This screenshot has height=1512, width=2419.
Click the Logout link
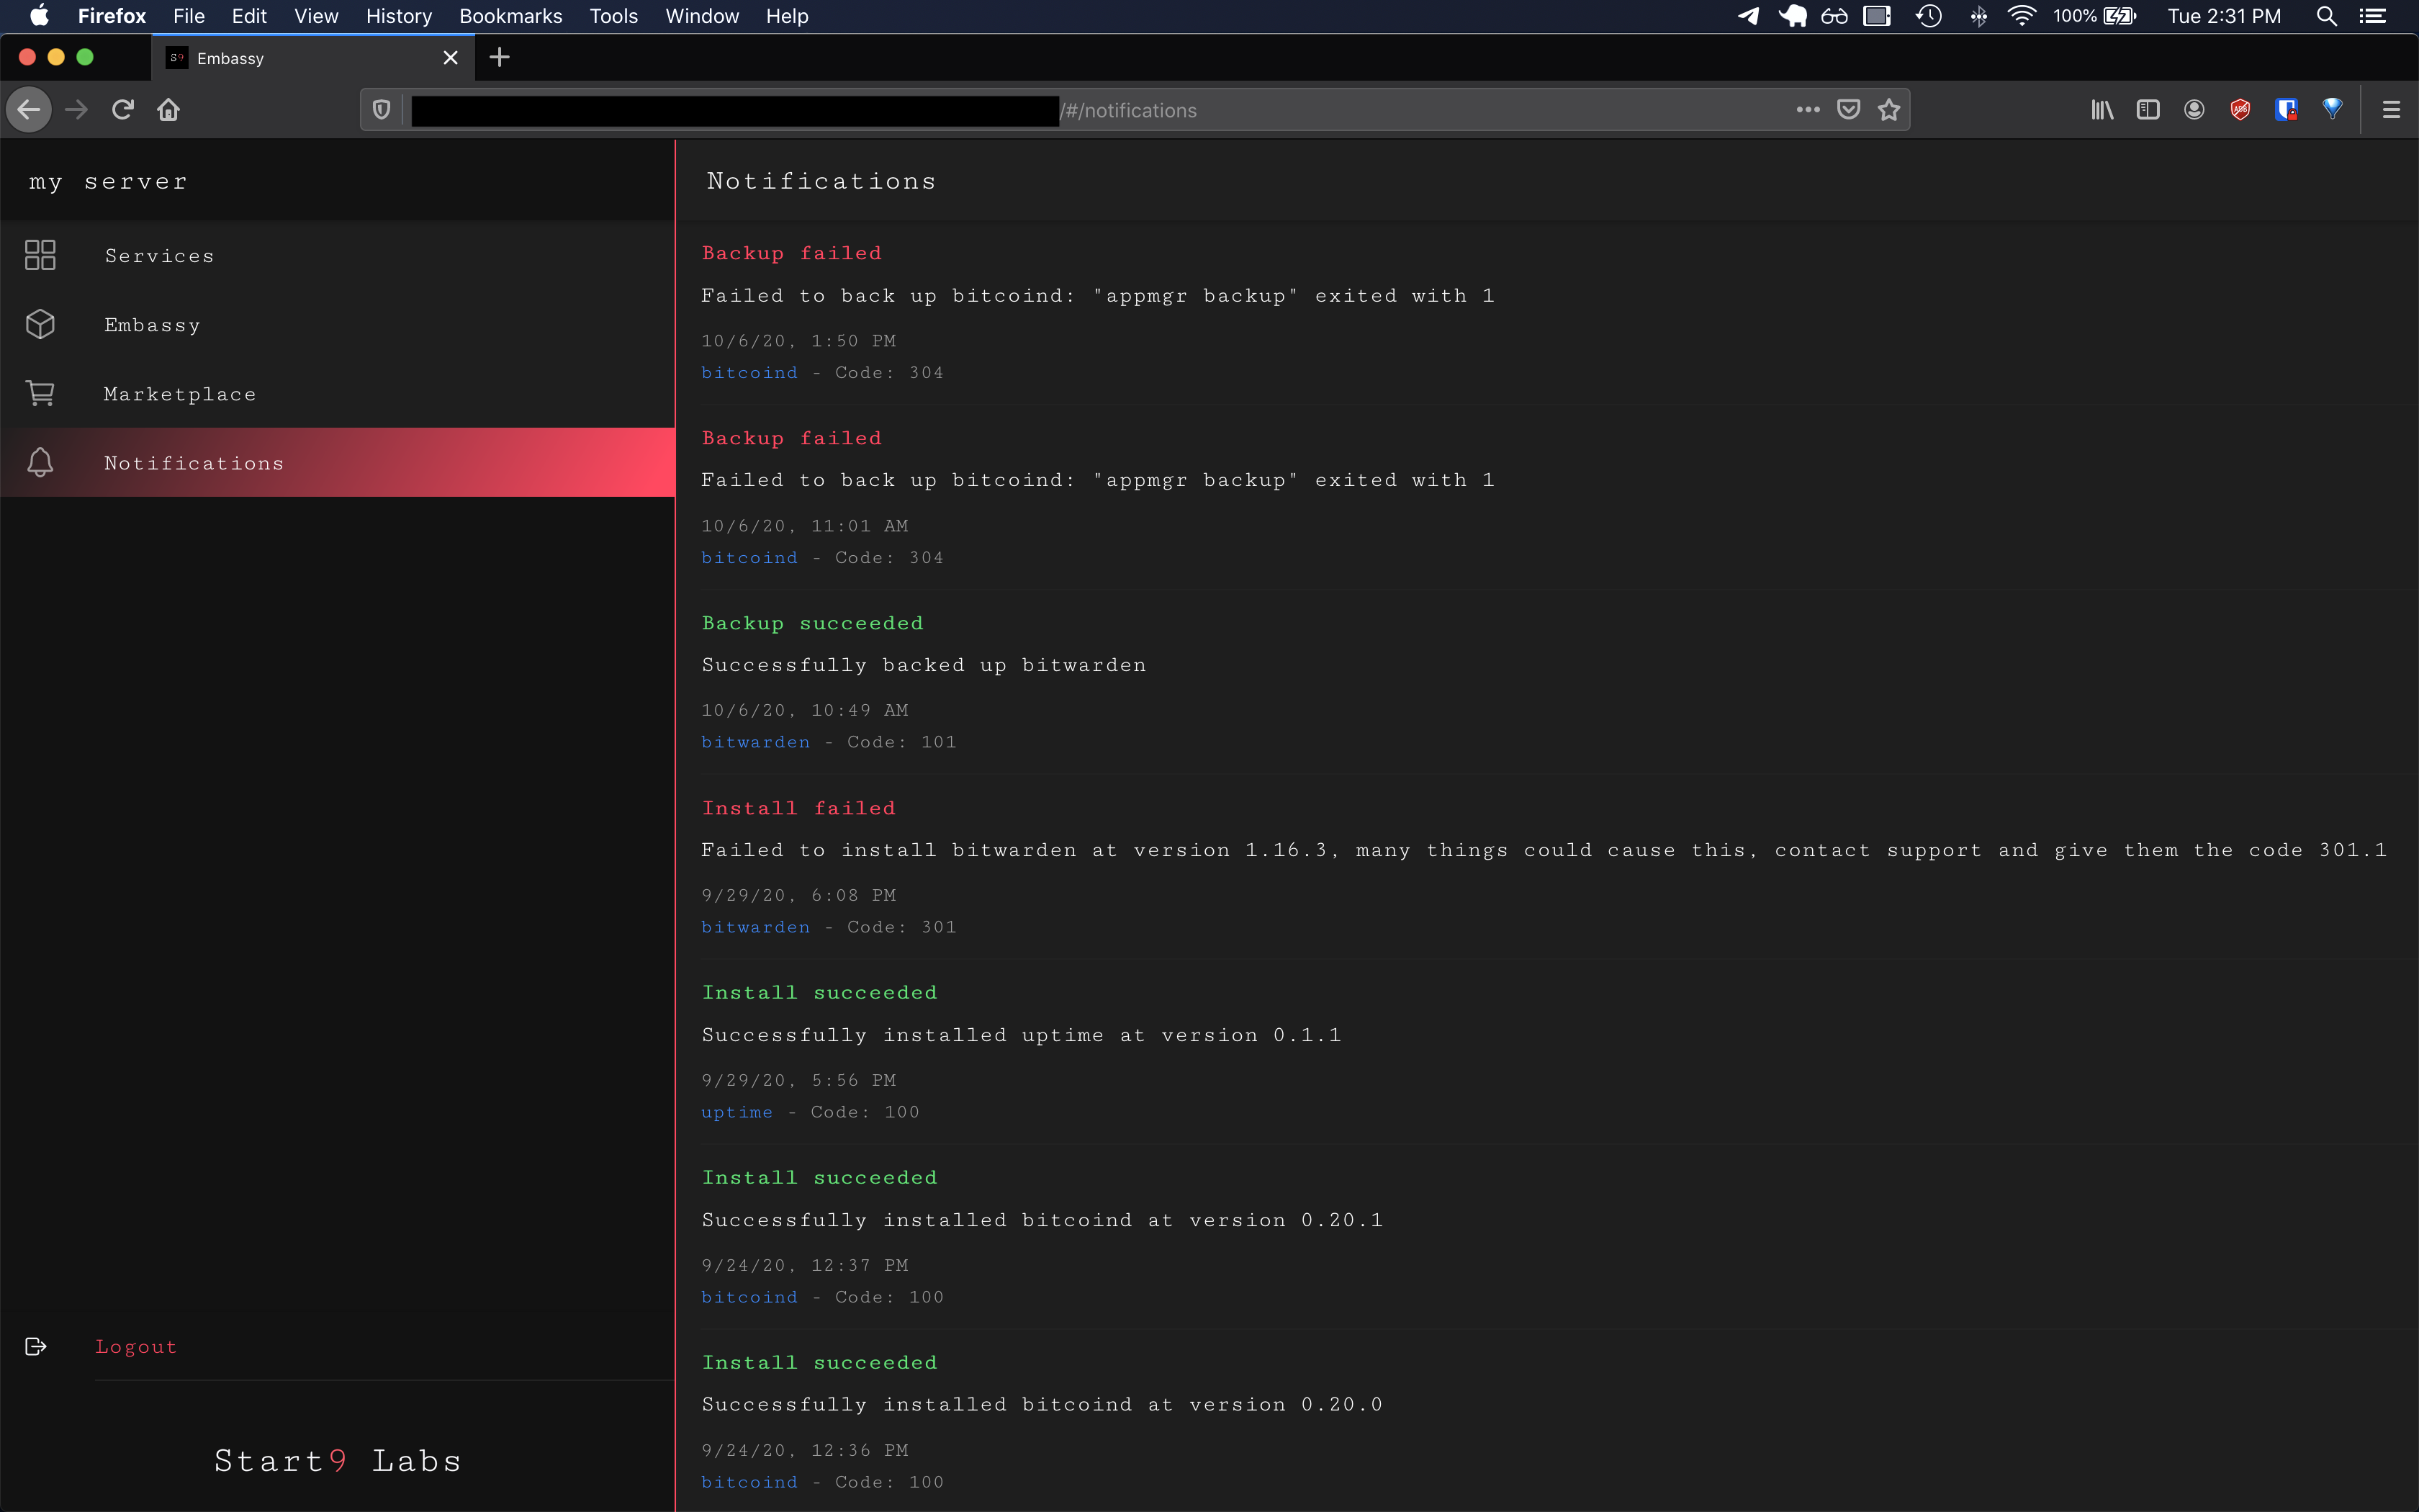pos(136,1346)
